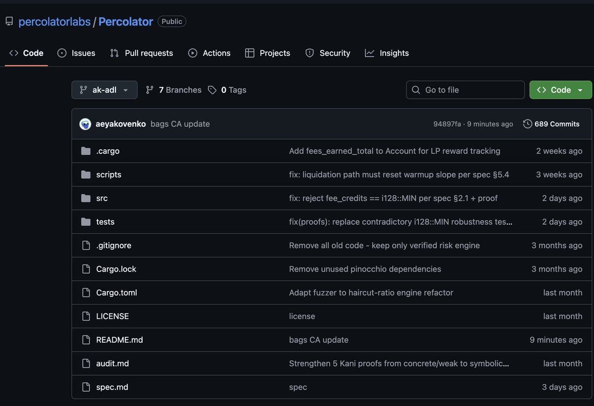This screenshot has height=406, width=594.
Task: Open the percolatorlabs owner link
Action: click(54, 22)
